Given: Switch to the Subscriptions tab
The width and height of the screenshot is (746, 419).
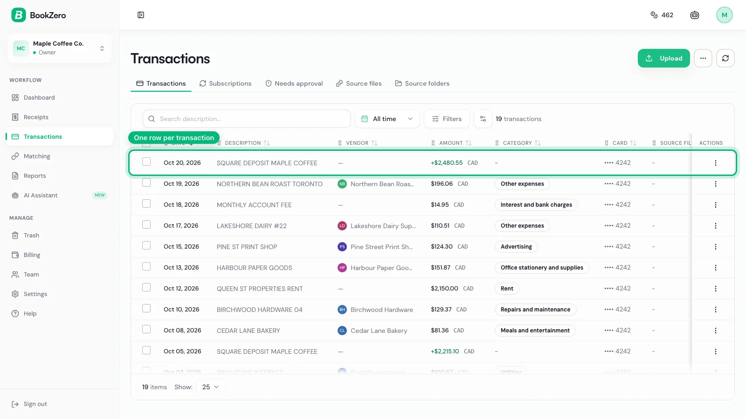Looking at the screenshot, I should click(x=225, y=83).
